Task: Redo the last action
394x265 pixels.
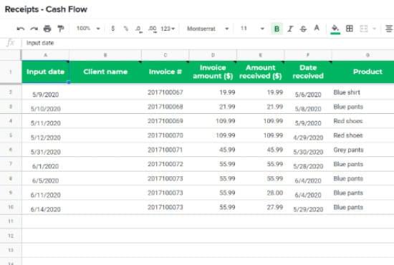Action: tap(34, 29)
